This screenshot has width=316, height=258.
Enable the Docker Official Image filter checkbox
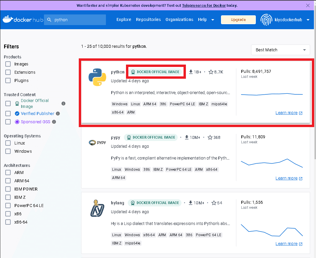pos(8,103)
